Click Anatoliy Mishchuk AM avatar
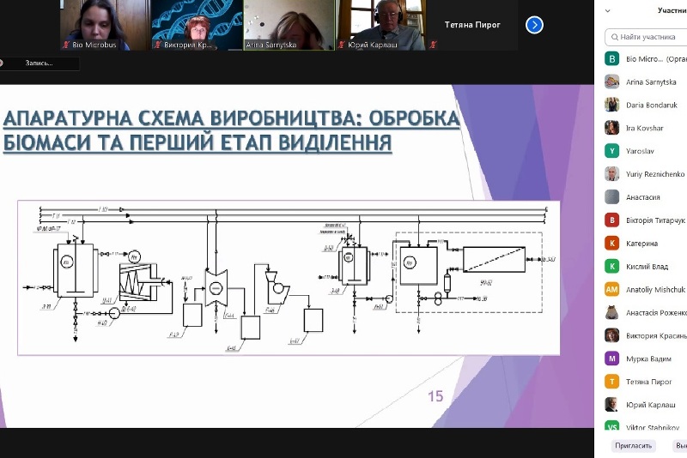687x458 pixels. (x=611, y=289)
